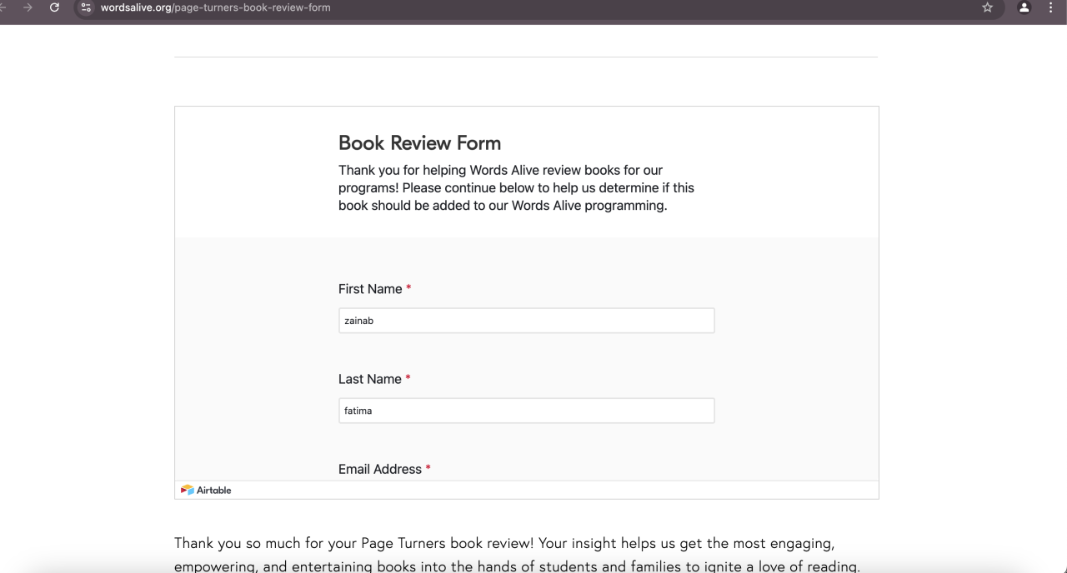Click the red asterisk beside First Name
Image resolution: width=1067 pixels, height=573 pixels.
pyautogui.click(x=408, y=289)
